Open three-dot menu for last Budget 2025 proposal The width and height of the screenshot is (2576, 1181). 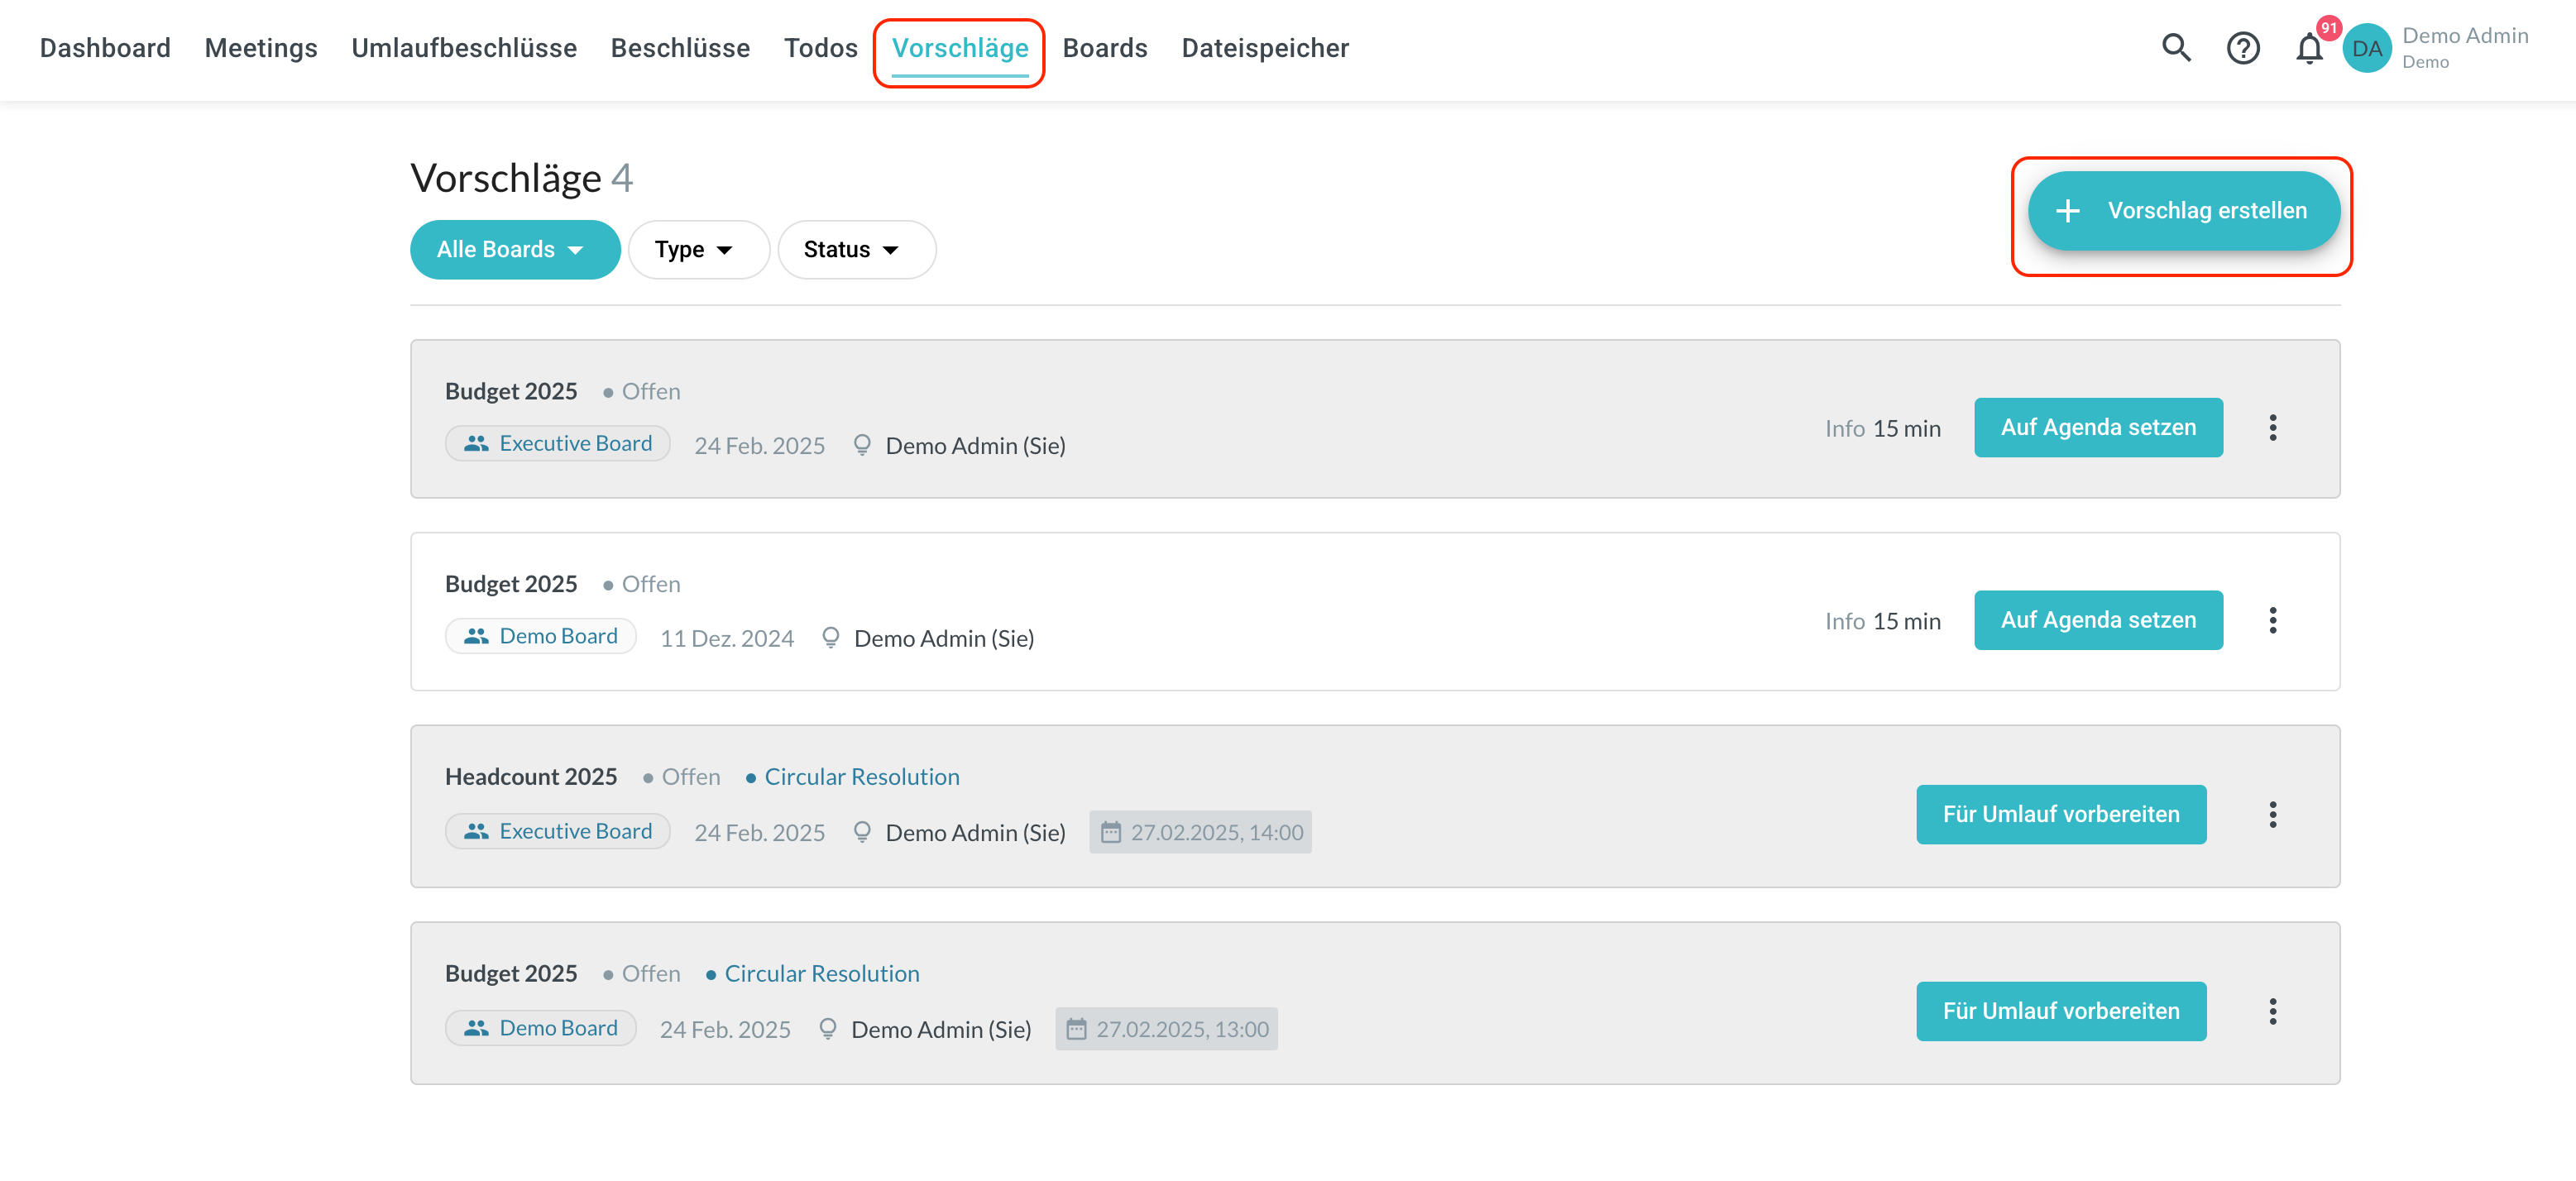pos(2272,1011)
